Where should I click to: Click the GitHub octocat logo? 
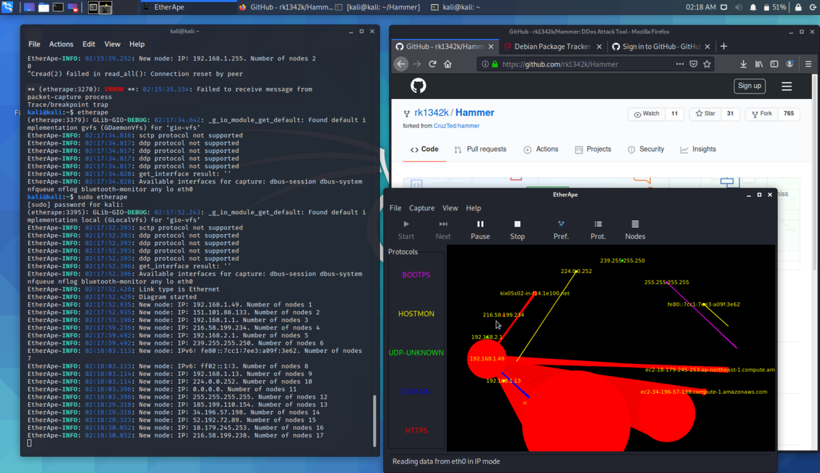click(x=418, y=85)
